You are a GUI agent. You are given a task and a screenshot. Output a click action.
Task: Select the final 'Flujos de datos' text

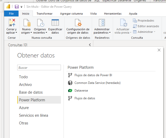(x=85, y=98)
